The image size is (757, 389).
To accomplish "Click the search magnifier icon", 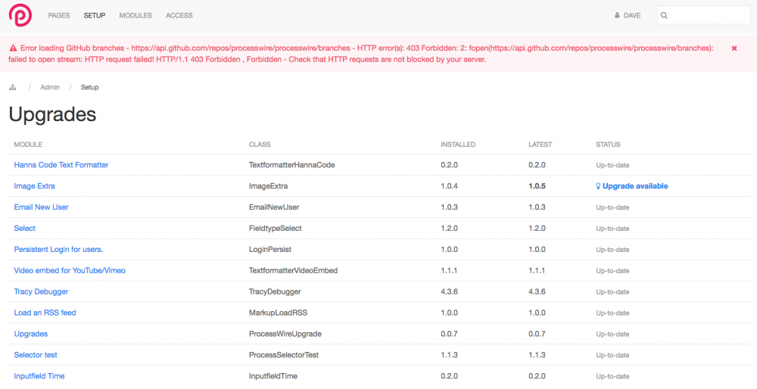I will (665, 15).
